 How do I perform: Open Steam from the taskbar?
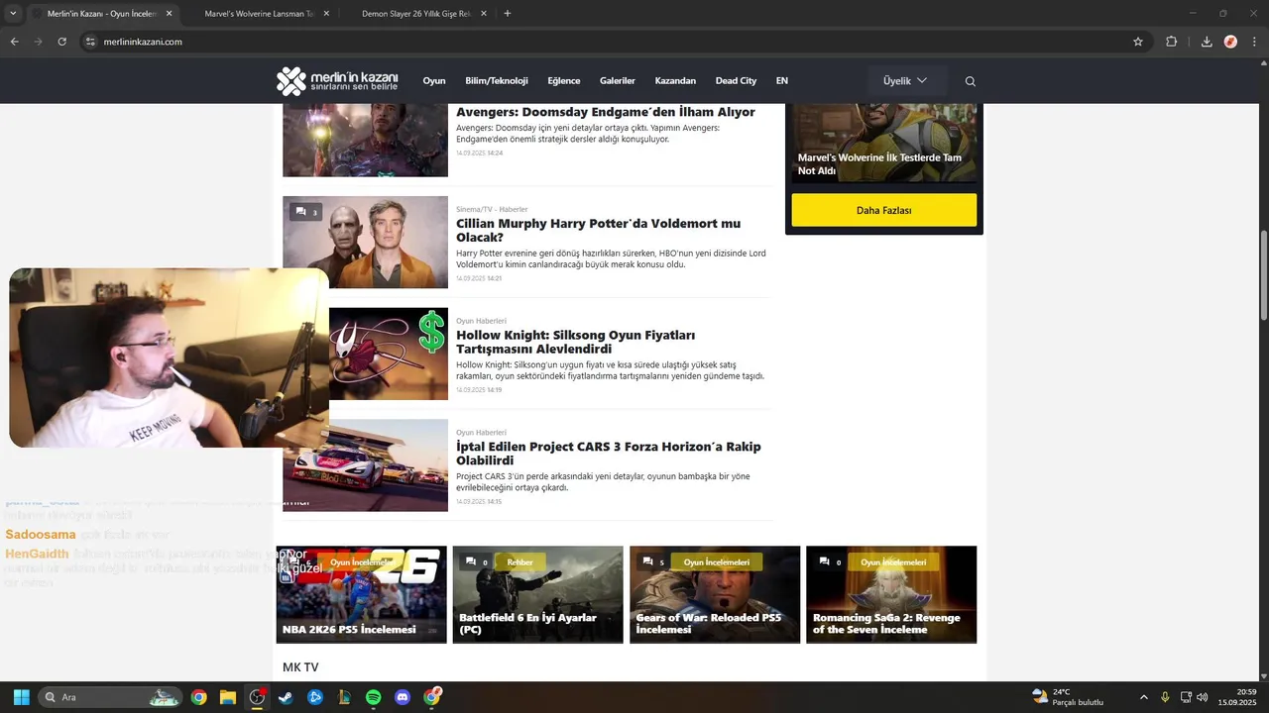pyautogui.click(x=286, y=697)
